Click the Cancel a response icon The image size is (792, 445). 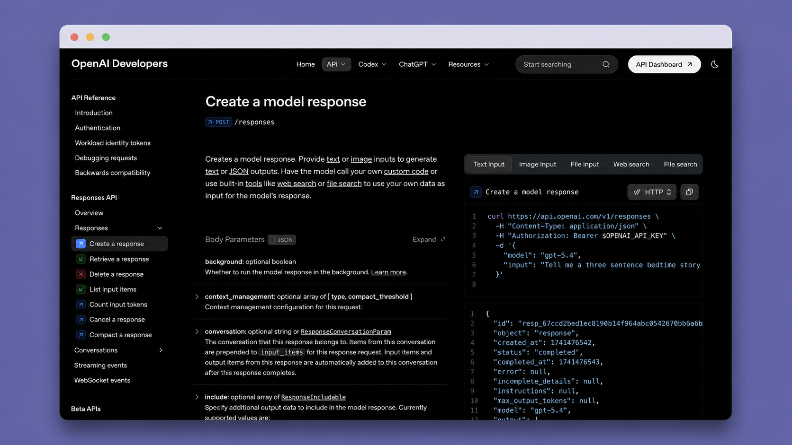point(81,320)
